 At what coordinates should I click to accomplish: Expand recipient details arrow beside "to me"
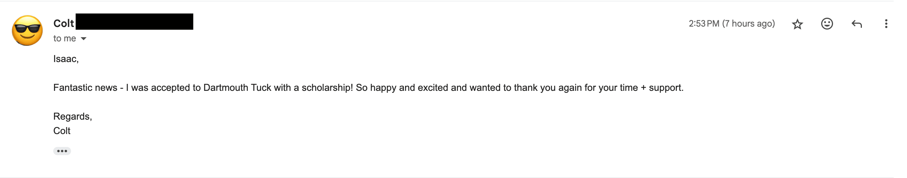coord(84,38)
